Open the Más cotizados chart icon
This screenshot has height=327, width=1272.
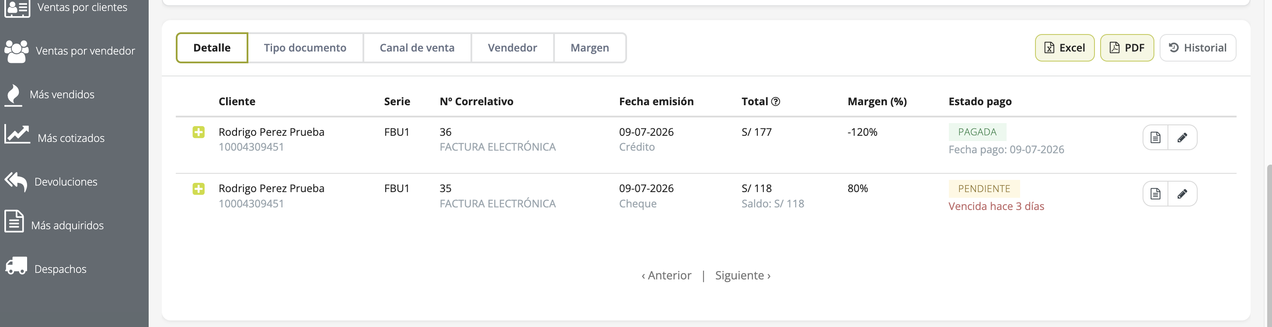(17, 134)
